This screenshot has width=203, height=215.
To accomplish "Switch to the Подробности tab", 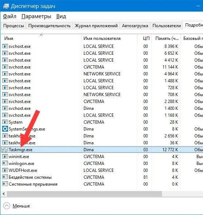I will click(193, 25).
